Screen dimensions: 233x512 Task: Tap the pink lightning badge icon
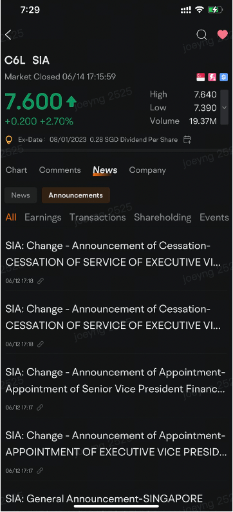pos(212,77)
